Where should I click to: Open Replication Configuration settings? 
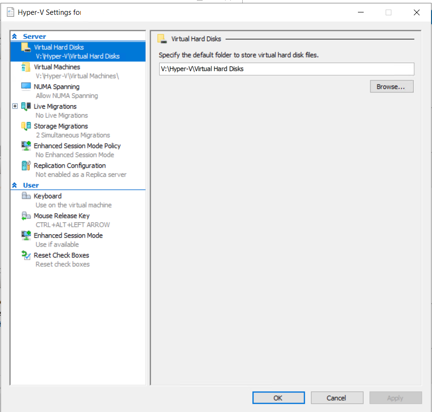tap(78, 170)
